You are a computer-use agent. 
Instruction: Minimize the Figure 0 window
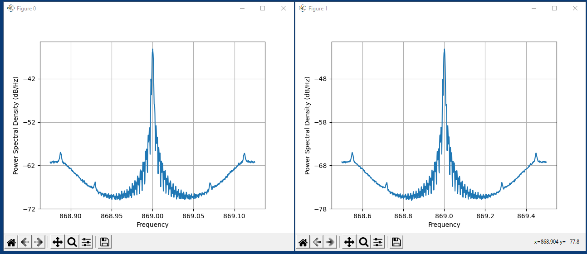point(242,8)
